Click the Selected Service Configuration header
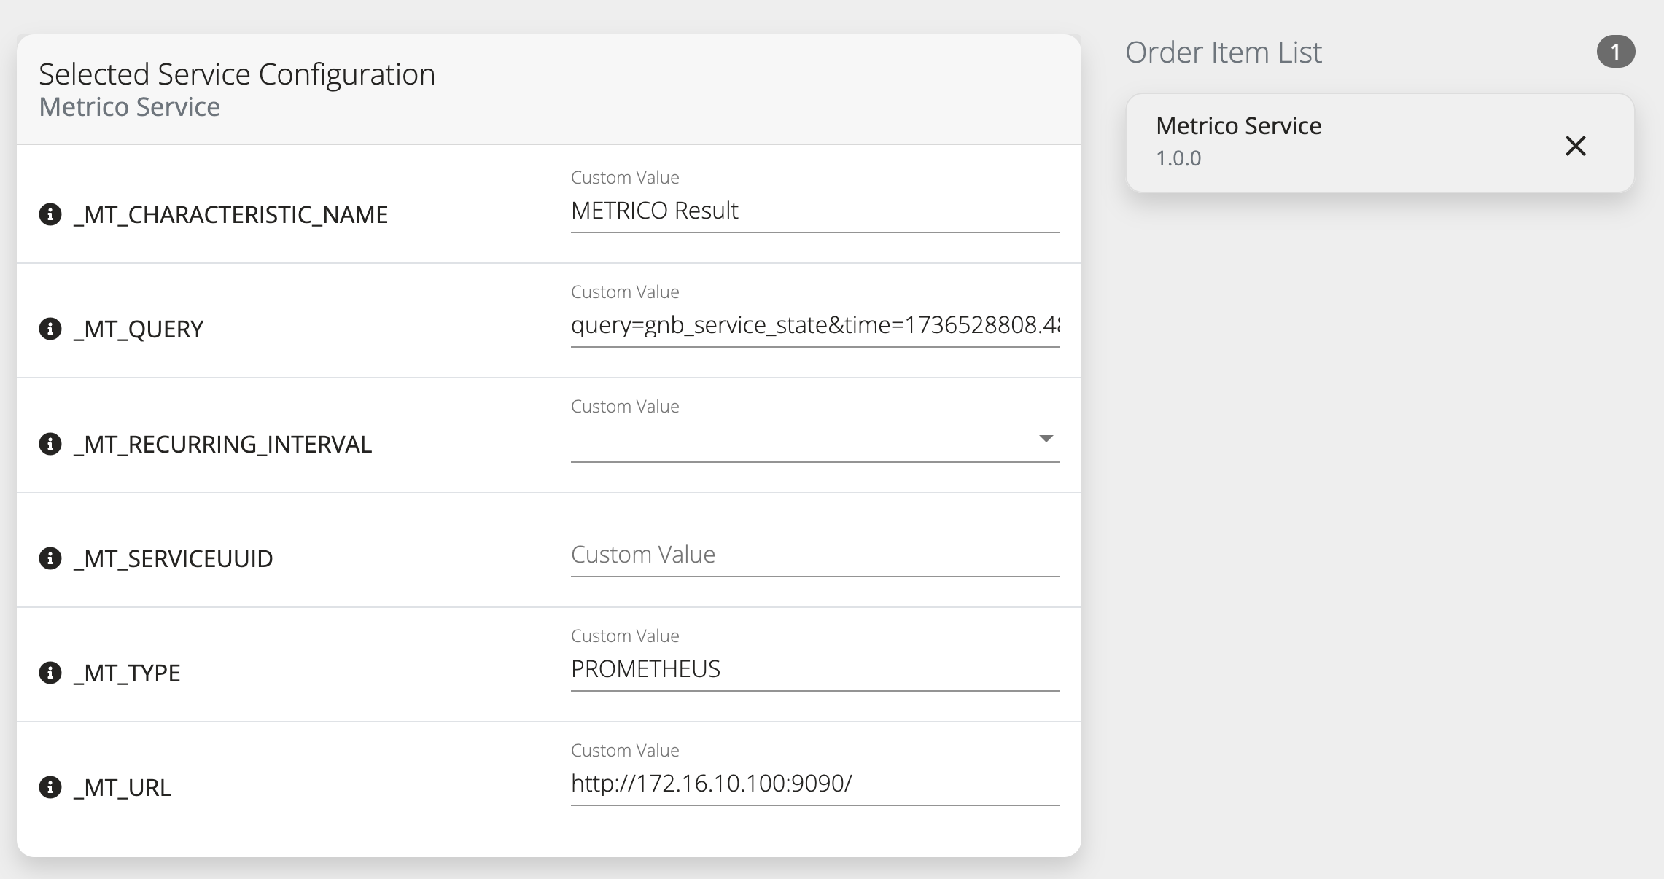The width and height of the screenshot is (1664, 879). (x=237, y=73)
